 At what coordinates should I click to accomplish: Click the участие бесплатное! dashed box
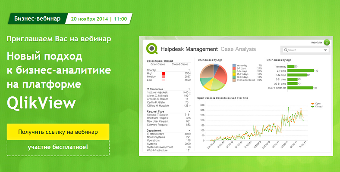point(58,148)
